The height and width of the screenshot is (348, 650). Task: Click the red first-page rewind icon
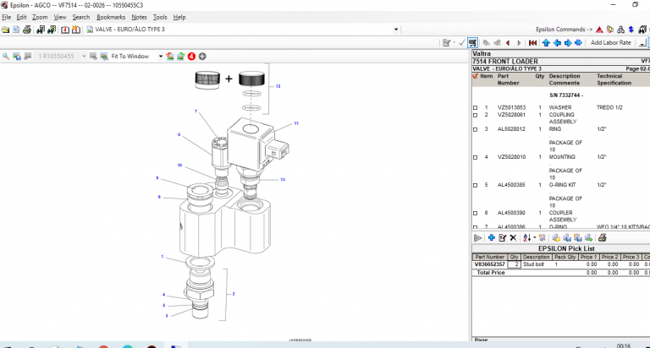[532, 42]
